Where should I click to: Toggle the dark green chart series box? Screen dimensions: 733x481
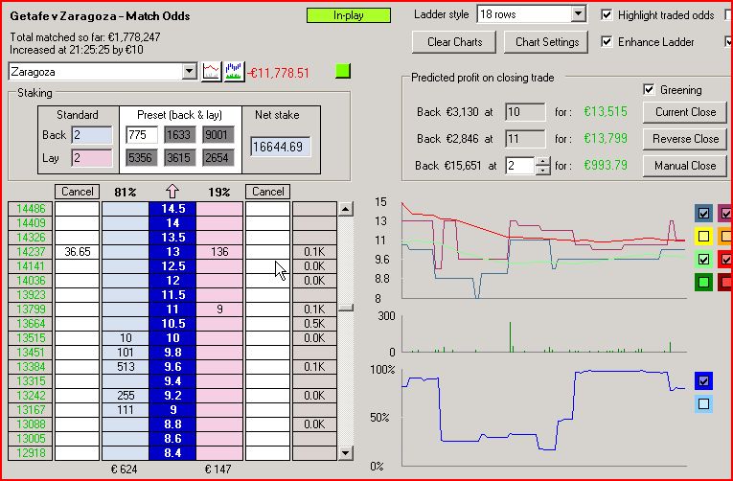point(705,282)
